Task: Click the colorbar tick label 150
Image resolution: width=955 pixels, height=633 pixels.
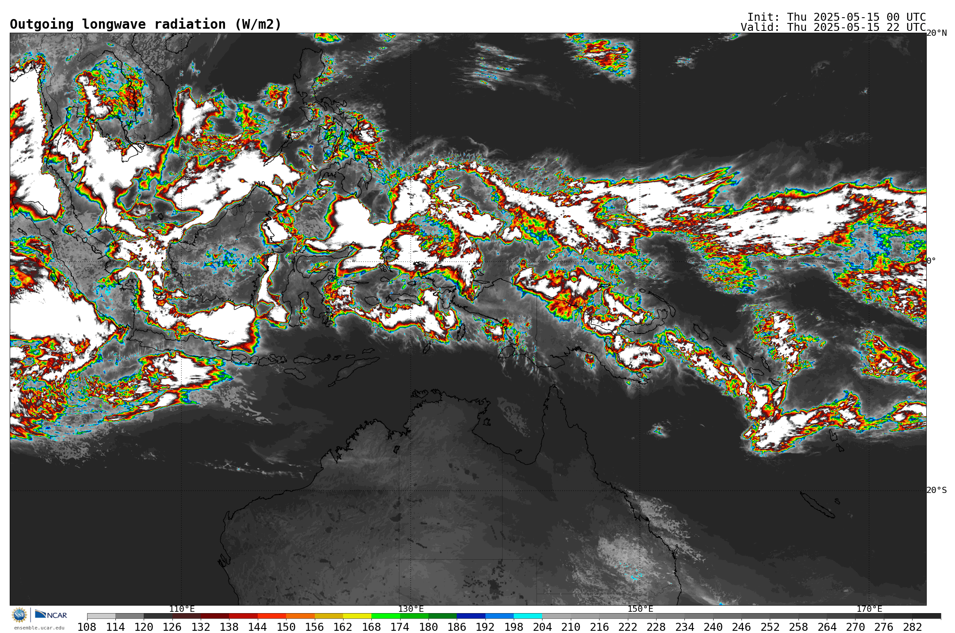Action: [286, 627]
